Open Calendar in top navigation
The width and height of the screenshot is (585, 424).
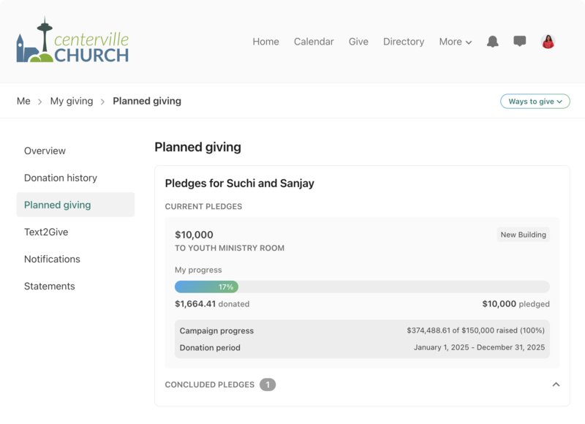pos(314,42)
